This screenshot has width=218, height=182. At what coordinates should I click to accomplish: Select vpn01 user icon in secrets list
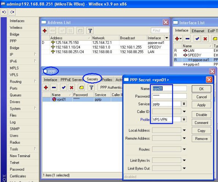tap(54, 99)
